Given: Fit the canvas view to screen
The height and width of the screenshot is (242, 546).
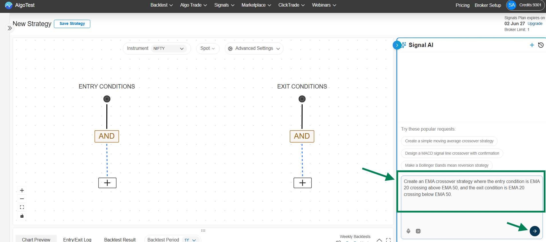Looking at the screenshot, I should pyautogui.click(x=22, y=207).
